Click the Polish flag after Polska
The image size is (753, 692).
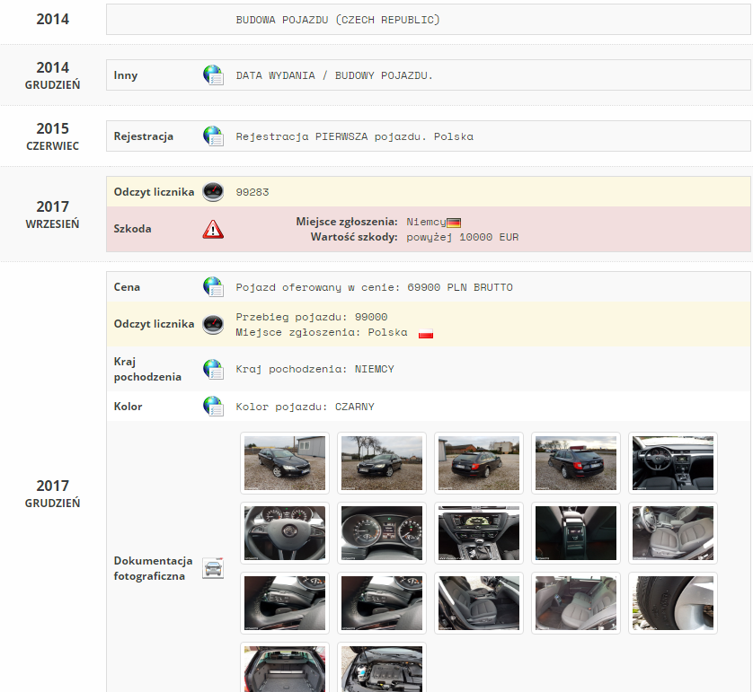click(x=426, y=333)
